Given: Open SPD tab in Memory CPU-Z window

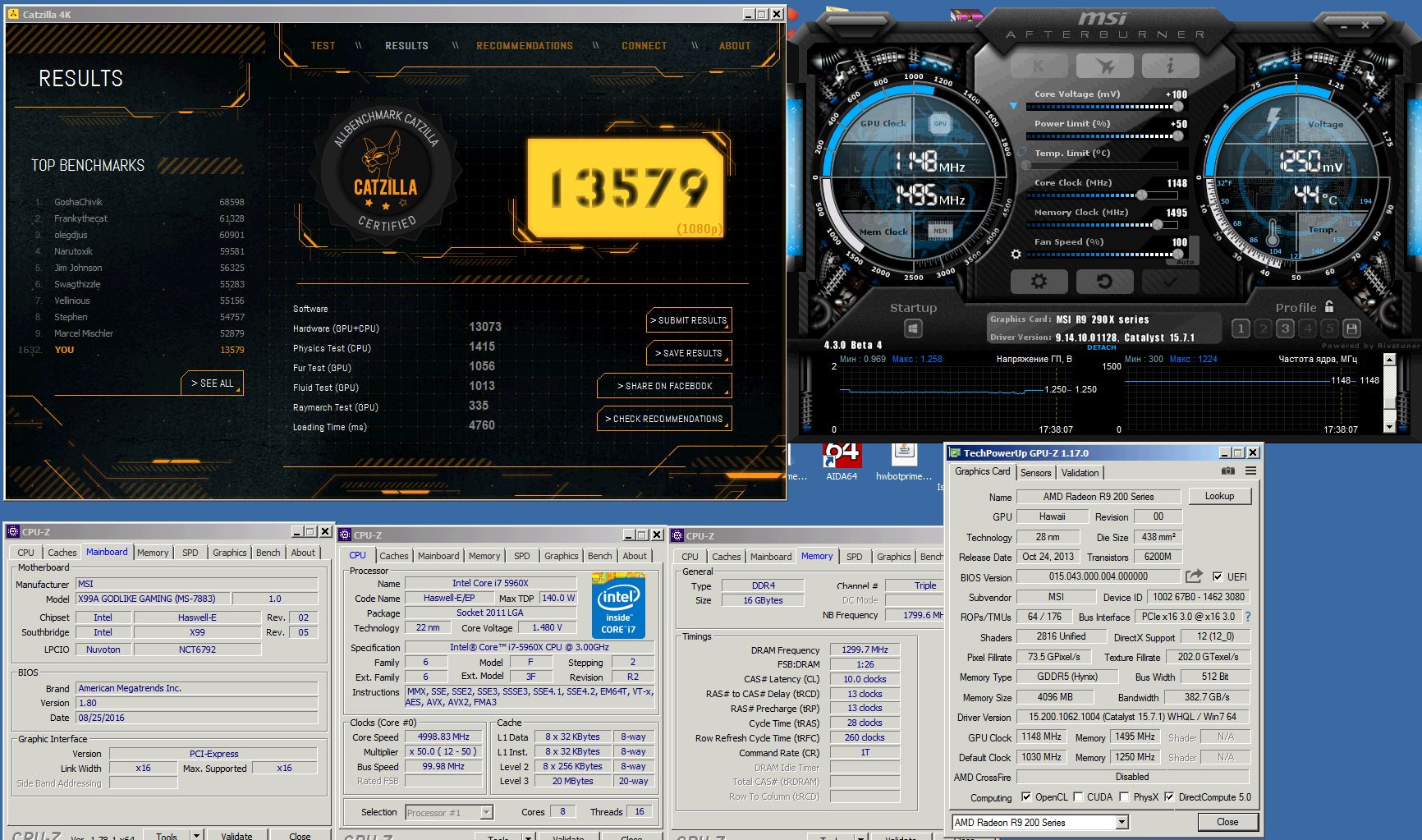Looking at the screenshot, I should click(854, 556).
